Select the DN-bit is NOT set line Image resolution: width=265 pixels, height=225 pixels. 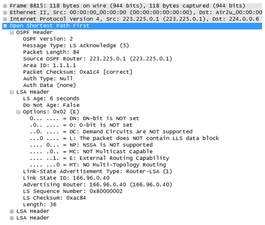click(84, 119)
